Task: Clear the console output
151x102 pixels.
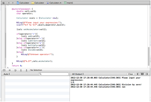Action: (x=131, y=74)
